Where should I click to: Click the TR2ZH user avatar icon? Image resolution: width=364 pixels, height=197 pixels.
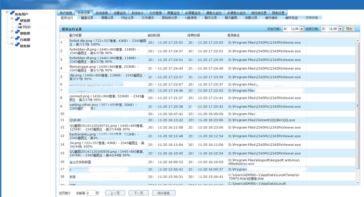click(20, 26)
